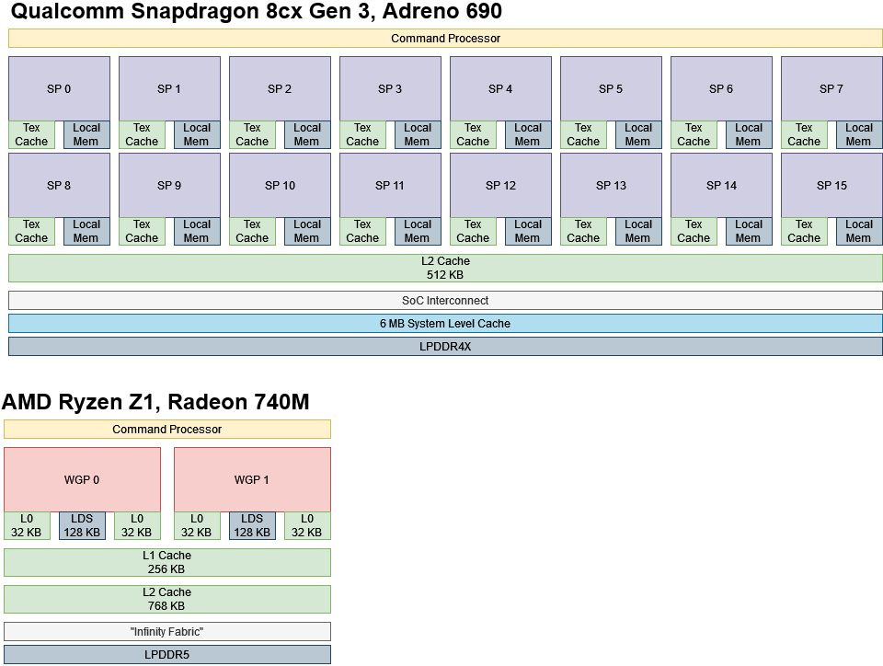The height and width of the screenshot is (666, 883).
Task: Click the LDS 128 KB box under WGP 1
Action: point(252,526)
